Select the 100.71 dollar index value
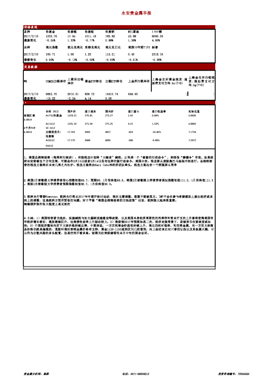This screenshot has height=386, width=273. (50, 55)
